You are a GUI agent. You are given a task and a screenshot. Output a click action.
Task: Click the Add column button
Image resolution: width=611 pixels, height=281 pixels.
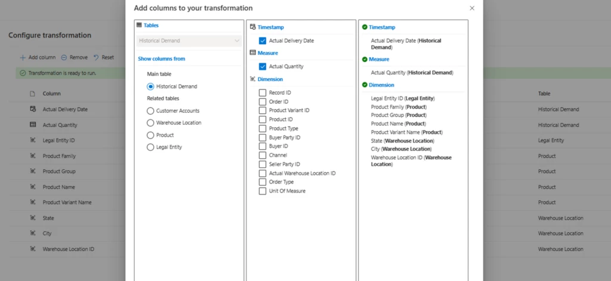pyautogui.click(x=38, y=57)
